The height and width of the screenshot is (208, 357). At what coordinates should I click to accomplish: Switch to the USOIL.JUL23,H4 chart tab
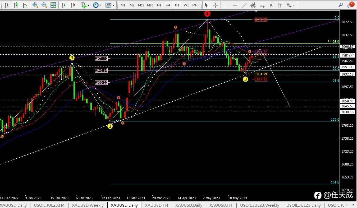(x=49, y=205)
